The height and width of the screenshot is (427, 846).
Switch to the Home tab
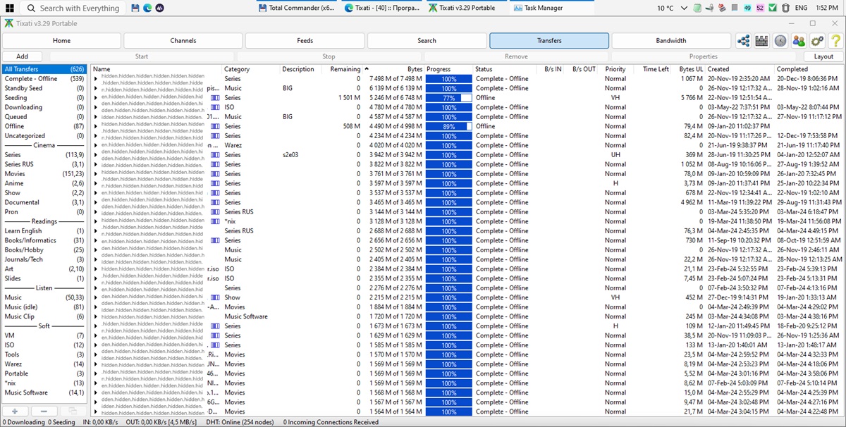(x=61, y=41)
